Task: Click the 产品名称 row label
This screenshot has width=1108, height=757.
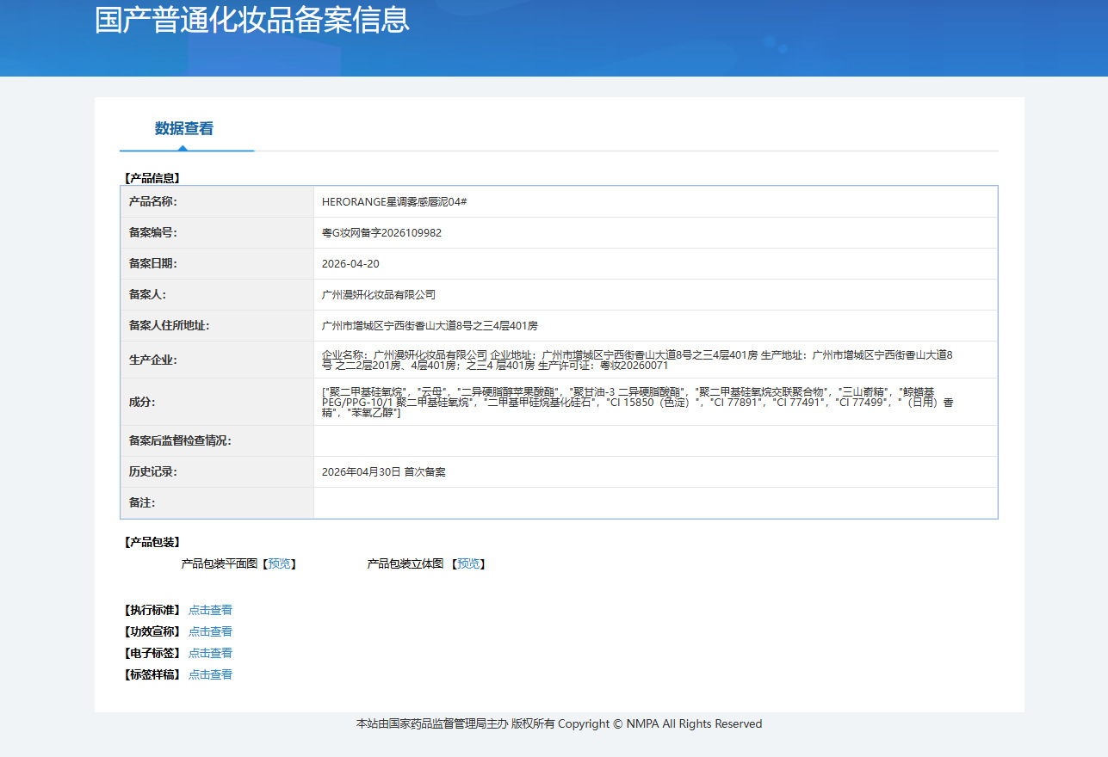Action: [152, 202]
